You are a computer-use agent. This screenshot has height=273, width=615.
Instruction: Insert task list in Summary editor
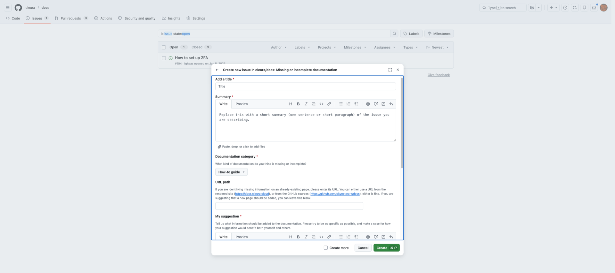(356, 104)
